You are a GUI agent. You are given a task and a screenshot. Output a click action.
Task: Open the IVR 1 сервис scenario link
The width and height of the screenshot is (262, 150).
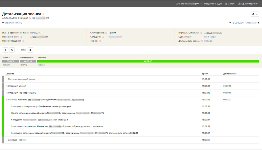[210, 37]
